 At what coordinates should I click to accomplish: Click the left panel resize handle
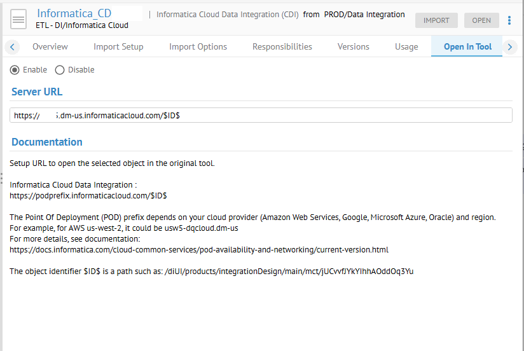click(2, 177)
